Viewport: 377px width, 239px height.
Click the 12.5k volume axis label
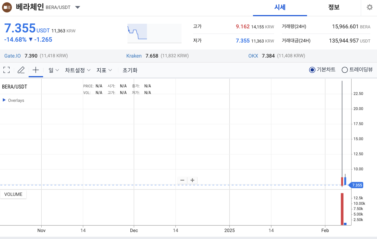[358, 198]
